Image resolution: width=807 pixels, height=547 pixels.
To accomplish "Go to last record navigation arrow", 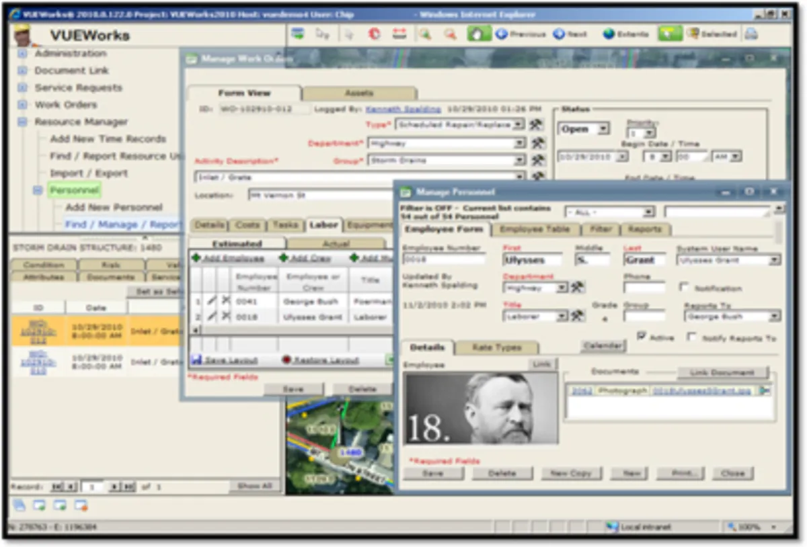I will click(130, 486).
